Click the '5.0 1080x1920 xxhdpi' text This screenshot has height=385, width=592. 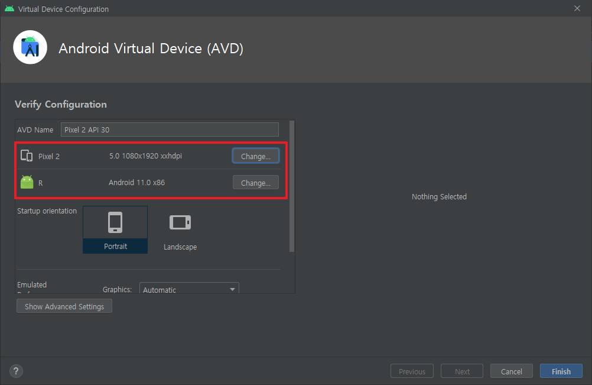pos(145,156)
